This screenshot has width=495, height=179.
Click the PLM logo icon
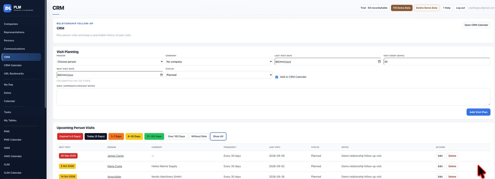point(7,8)
